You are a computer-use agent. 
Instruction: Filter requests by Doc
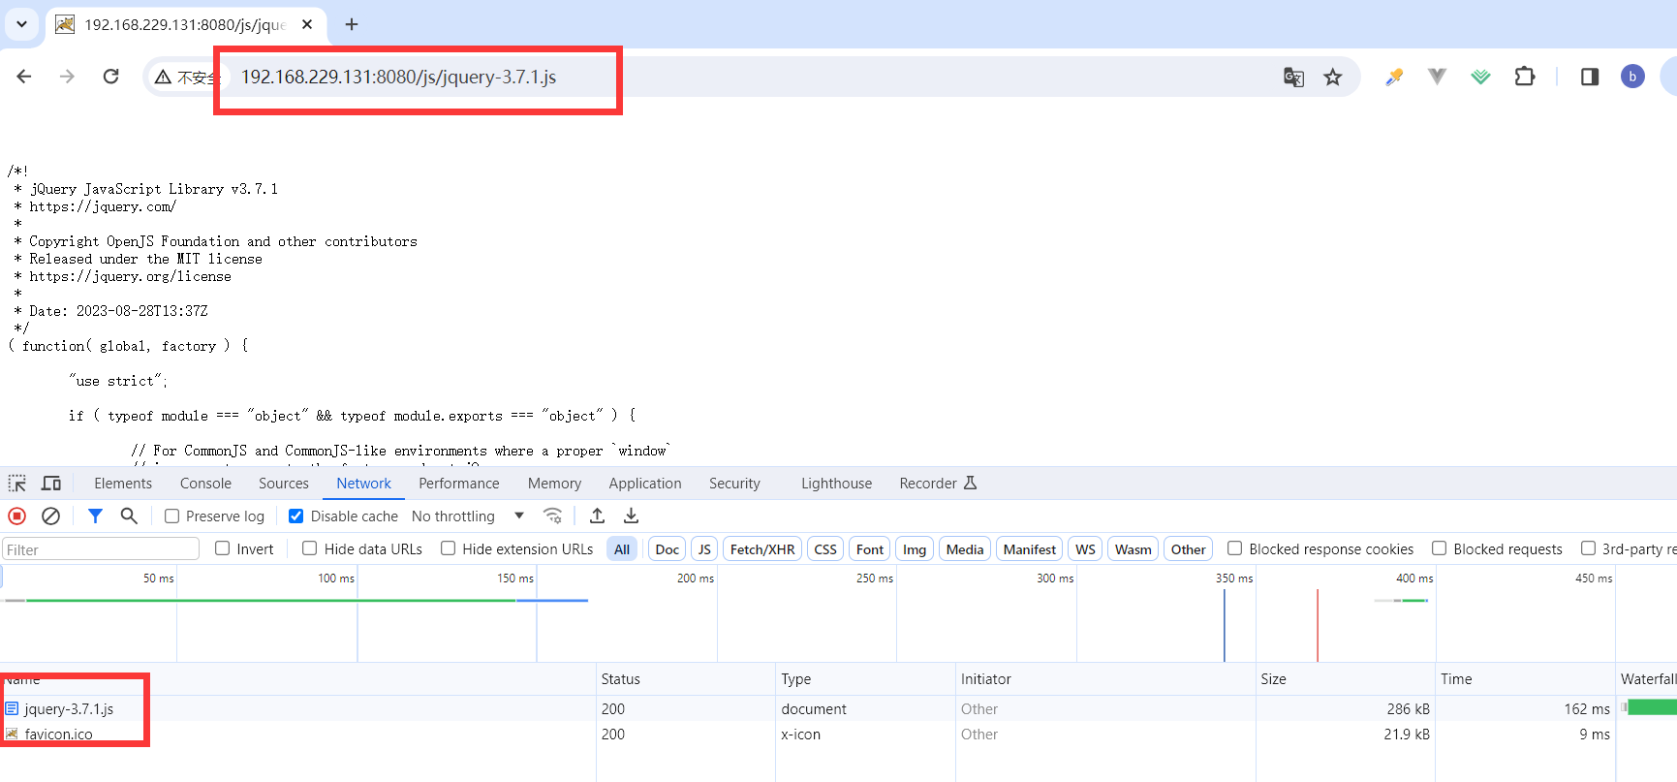(668, 549)
